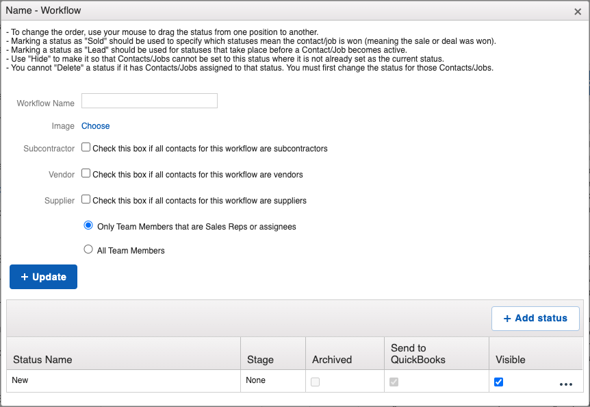Close the Name - Workflow dialog
The width and height of the screenshot is (590, 407).
click(578, 12)
